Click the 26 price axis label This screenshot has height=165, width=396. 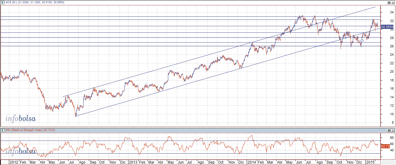(391, 46)
